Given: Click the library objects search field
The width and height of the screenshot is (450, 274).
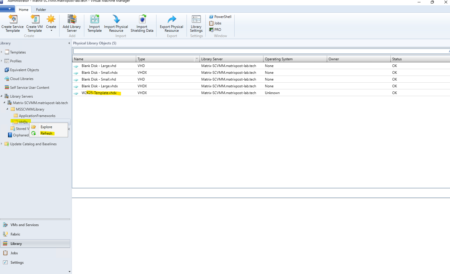Looking at the screenshot, I should (x=261, y=51).
